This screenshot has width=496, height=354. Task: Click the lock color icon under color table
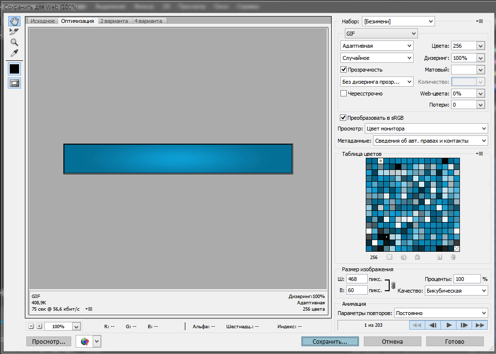417,257
